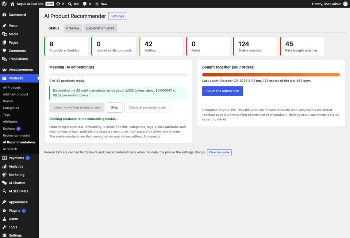Click the Dashboard gauge icon

[4, 15]
